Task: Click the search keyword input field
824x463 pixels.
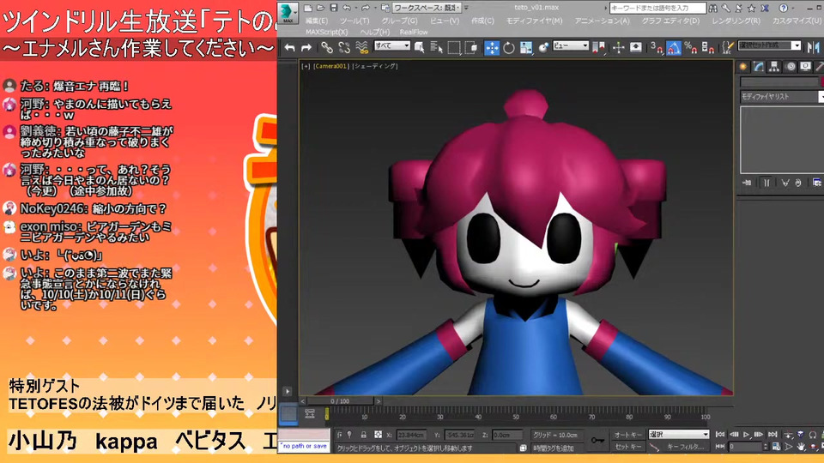Action: pos(657,8)
